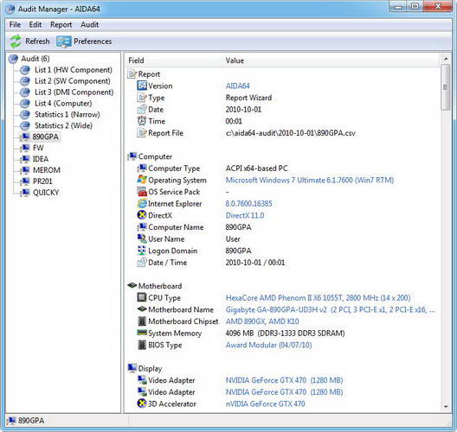
Task: Click the DirectX icon in the field list
Action: point(142,215)
